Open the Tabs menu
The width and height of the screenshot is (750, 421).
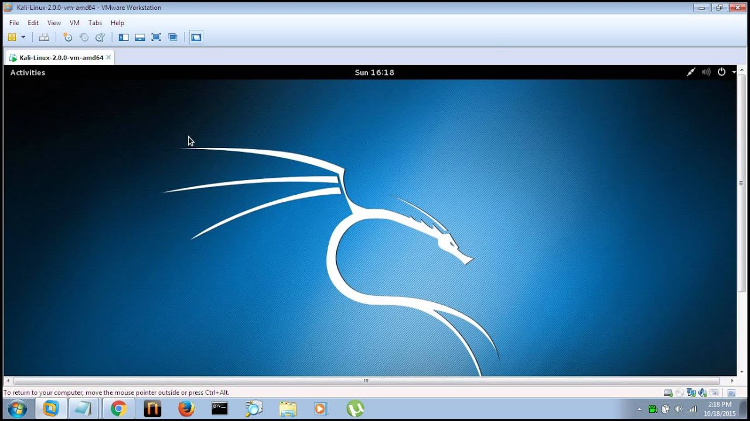[x=95, y=23]
